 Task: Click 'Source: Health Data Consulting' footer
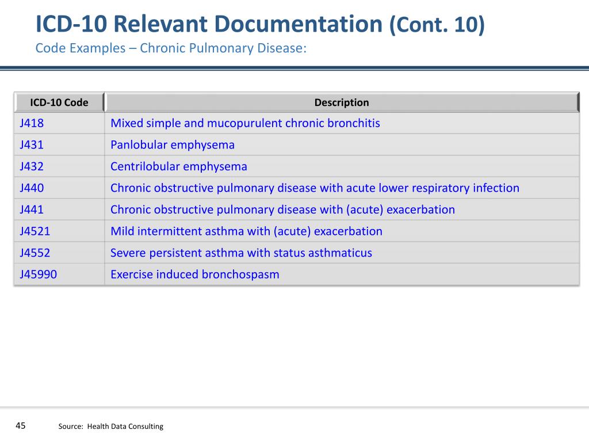(x=111, y=426)
